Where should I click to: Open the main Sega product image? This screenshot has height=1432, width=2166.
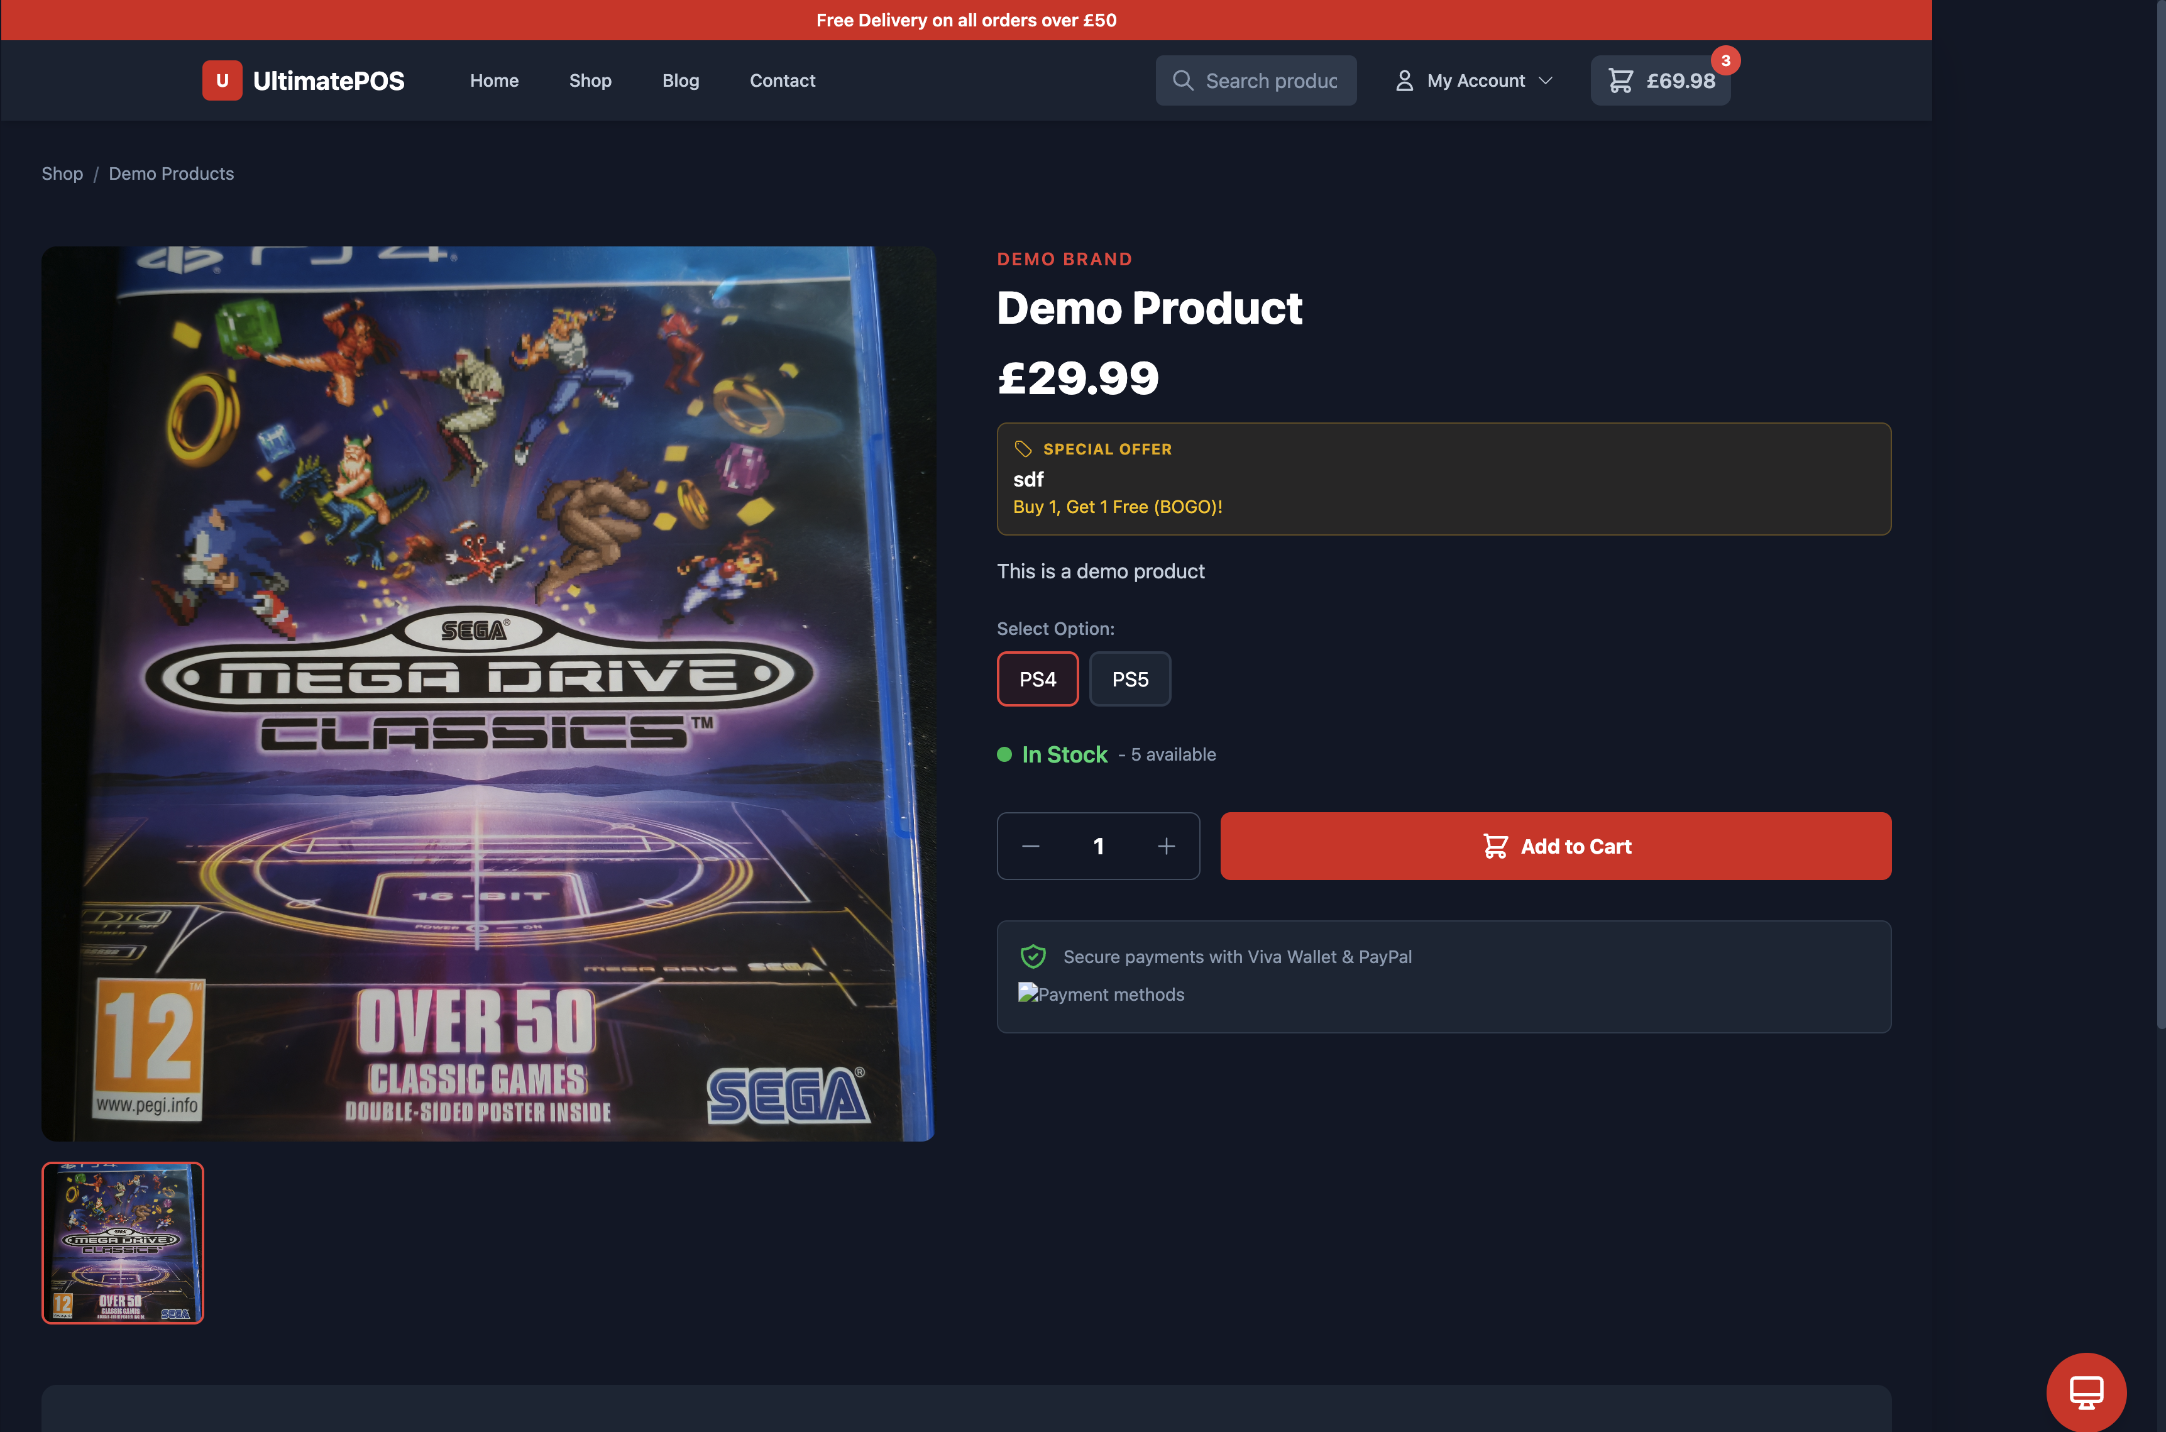[x=488, y=693]
